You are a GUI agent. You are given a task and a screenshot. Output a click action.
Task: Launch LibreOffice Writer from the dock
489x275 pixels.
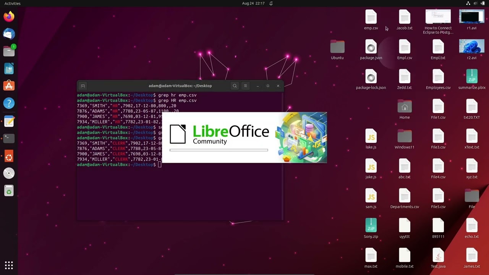click(9, 69)
